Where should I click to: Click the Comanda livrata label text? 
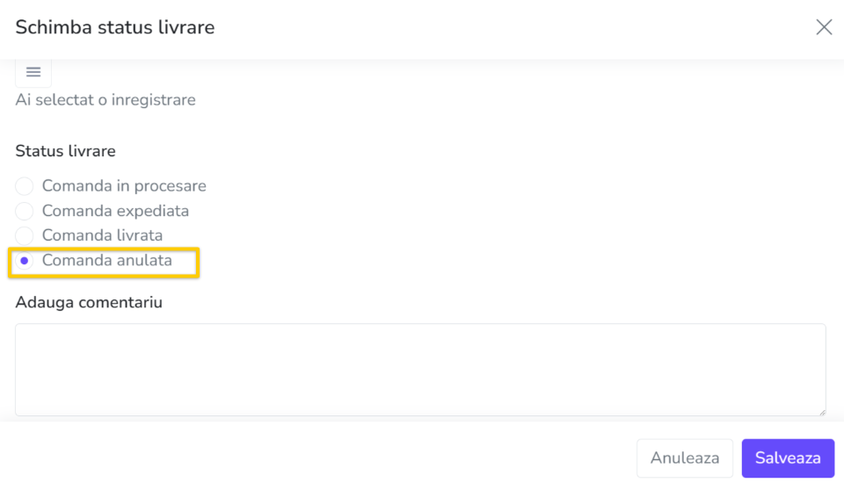[102, 235]
